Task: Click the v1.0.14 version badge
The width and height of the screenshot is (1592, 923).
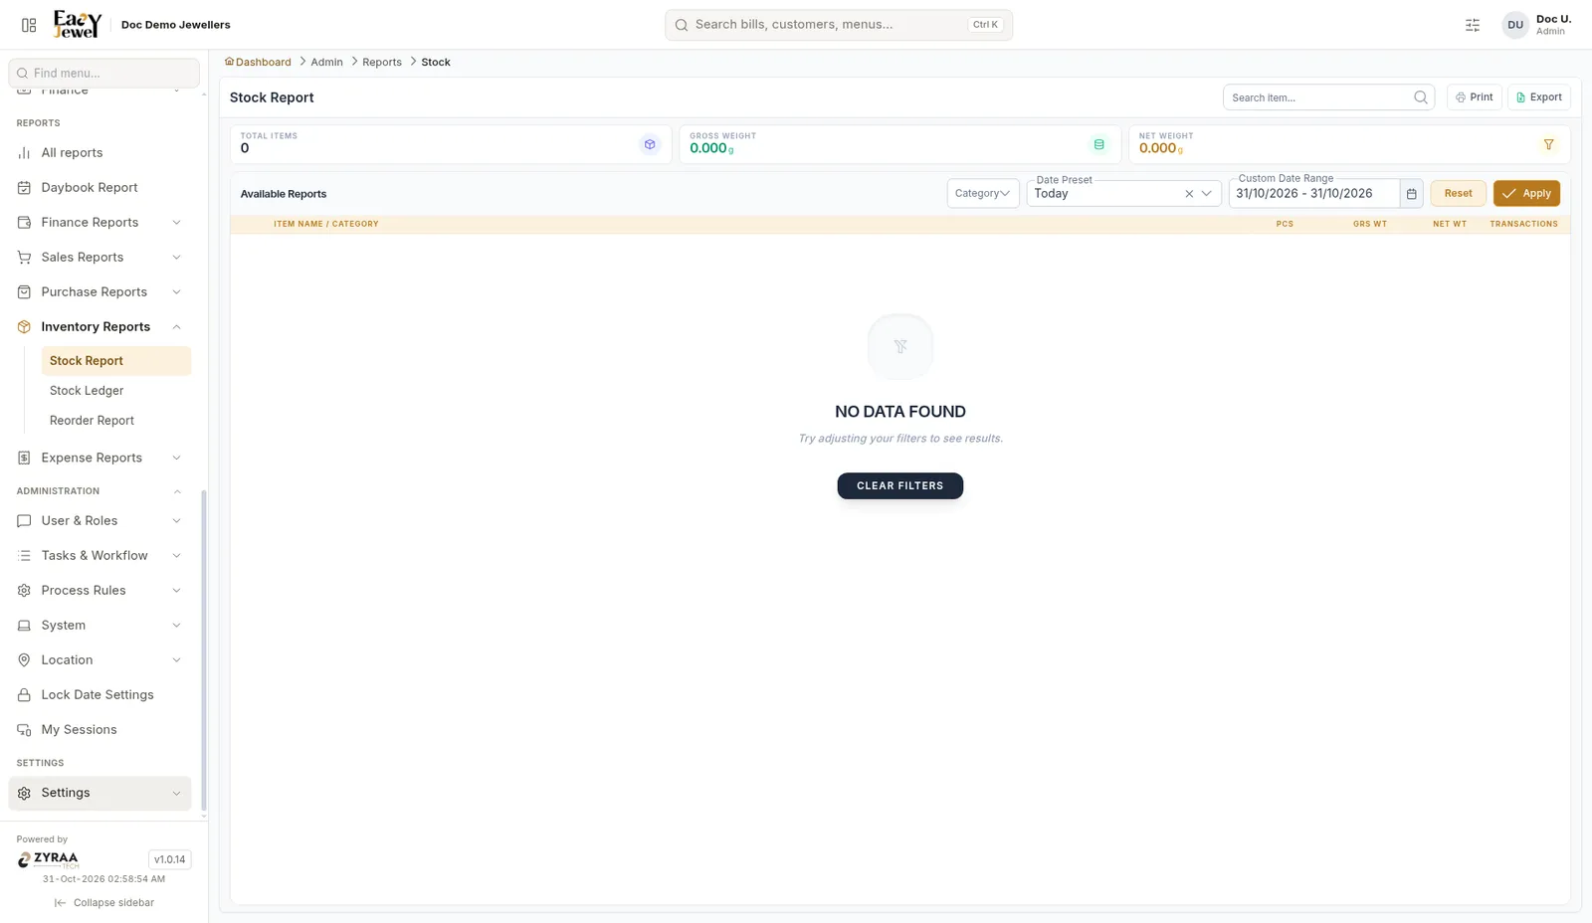Action: point(169,859)
